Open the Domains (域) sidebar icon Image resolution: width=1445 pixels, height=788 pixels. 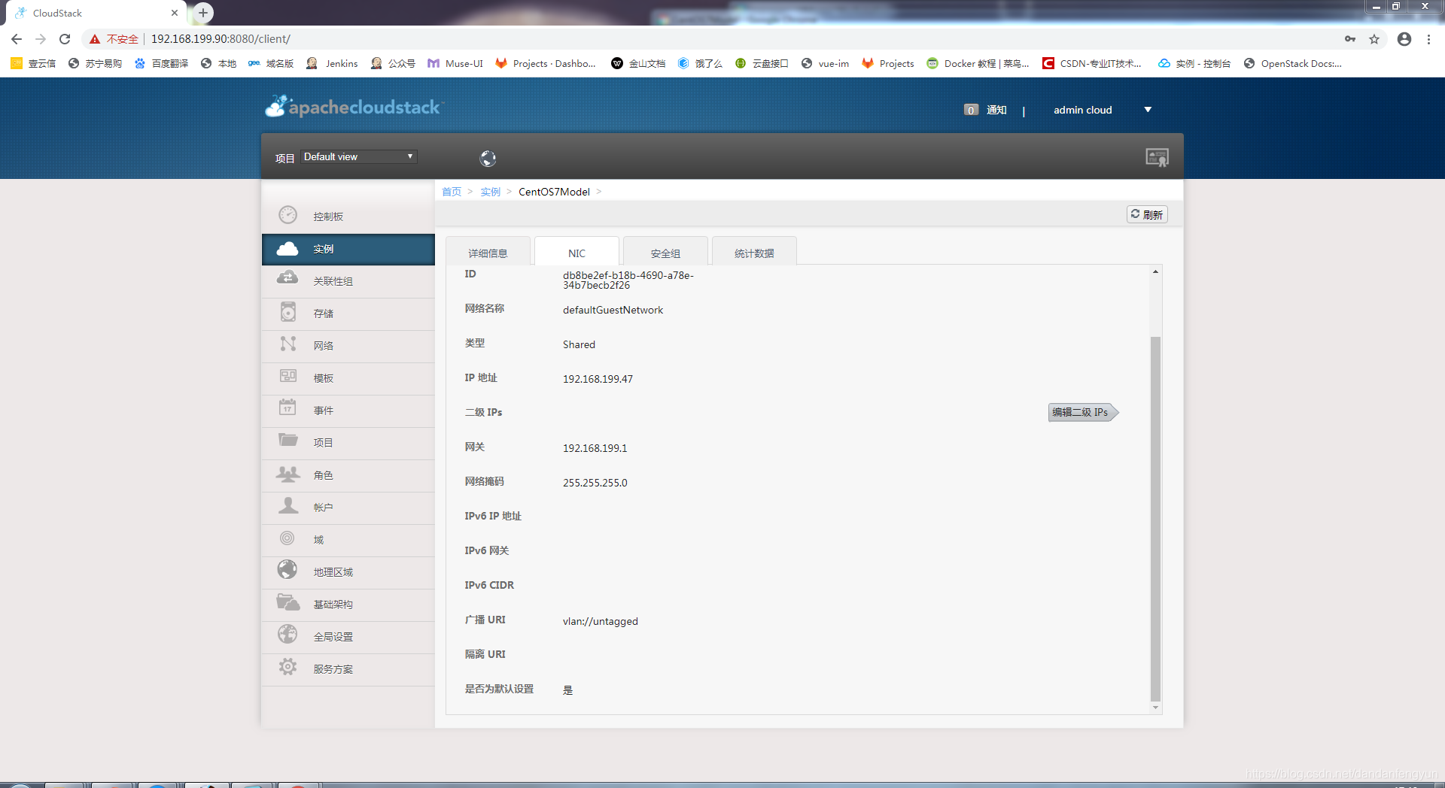click(x=287, y=538)
